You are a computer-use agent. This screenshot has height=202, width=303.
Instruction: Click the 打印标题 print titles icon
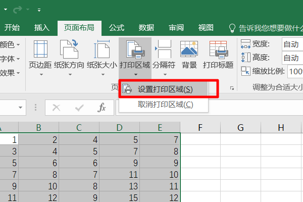(218, 49)
